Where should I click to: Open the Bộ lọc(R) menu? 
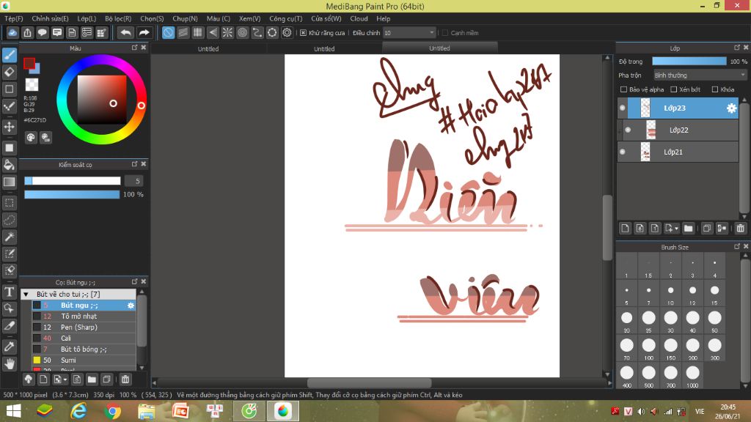(118, 18)
